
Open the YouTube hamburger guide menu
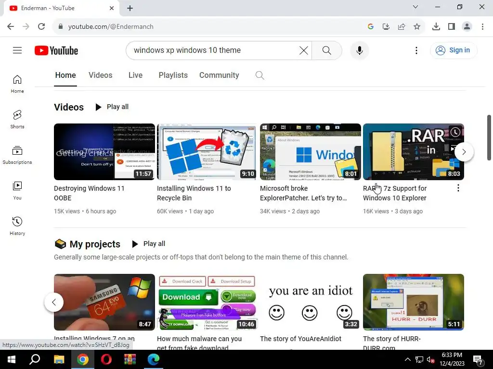coord(17,50)
